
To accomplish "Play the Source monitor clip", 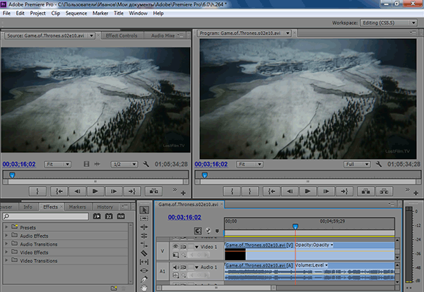I will (95, 192).
